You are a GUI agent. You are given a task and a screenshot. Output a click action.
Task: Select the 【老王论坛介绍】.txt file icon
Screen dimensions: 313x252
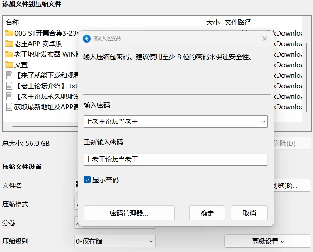tap(9, 86)
